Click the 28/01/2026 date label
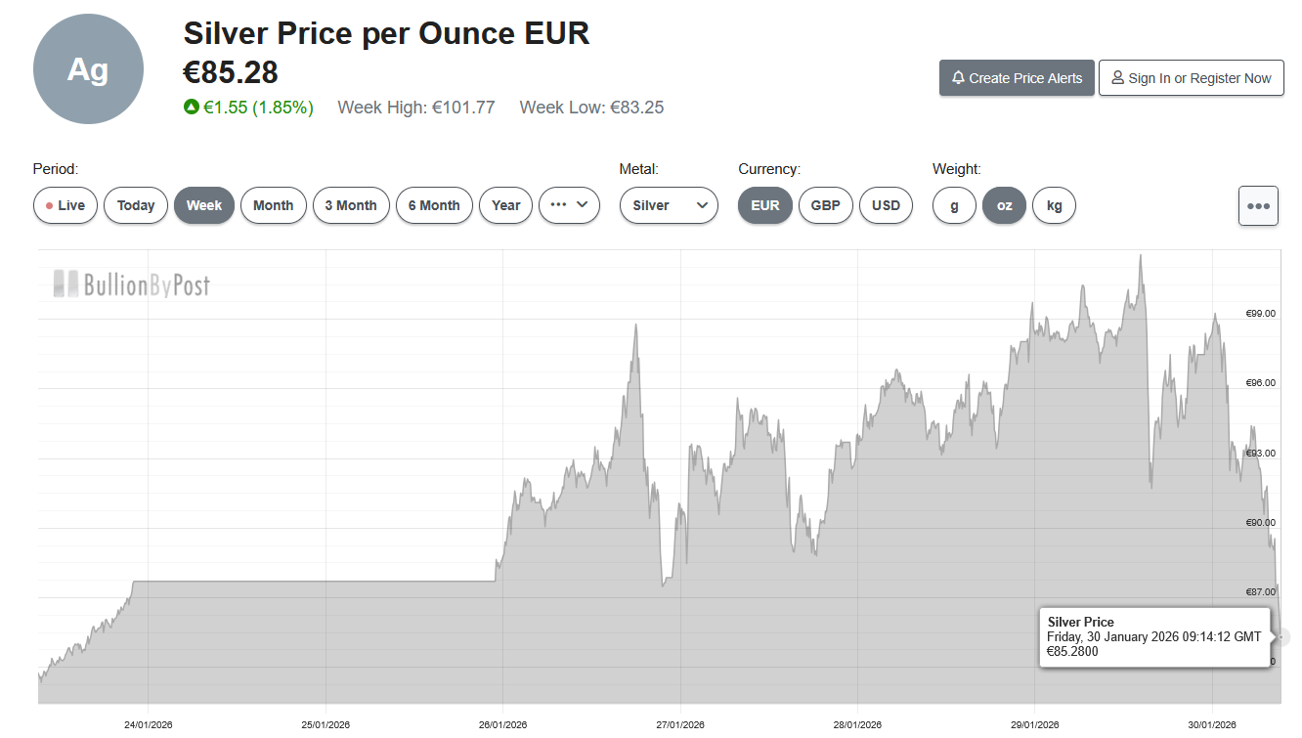Viewport: 1302px width, 738px height. 857,725
